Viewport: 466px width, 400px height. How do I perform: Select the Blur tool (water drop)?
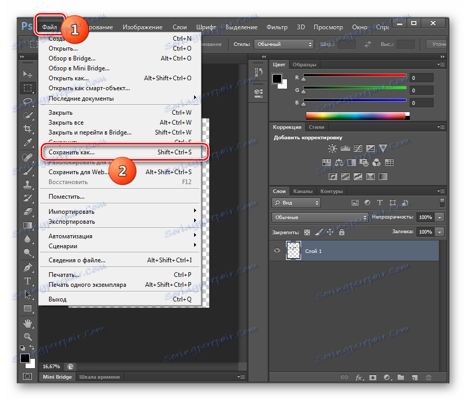click(28, 239)
